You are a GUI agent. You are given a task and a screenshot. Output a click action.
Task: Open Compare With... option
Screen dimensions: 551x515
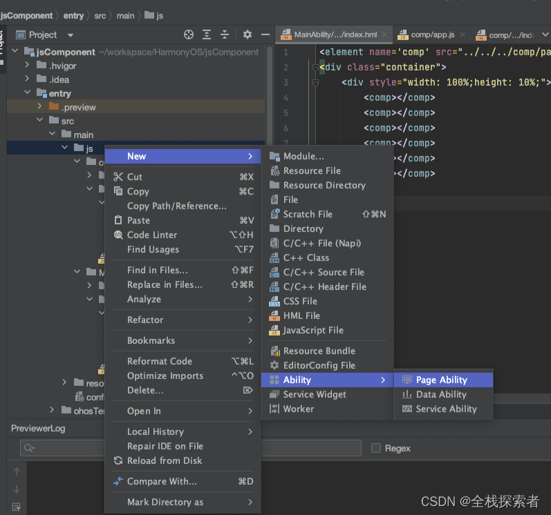click(183, 482)
